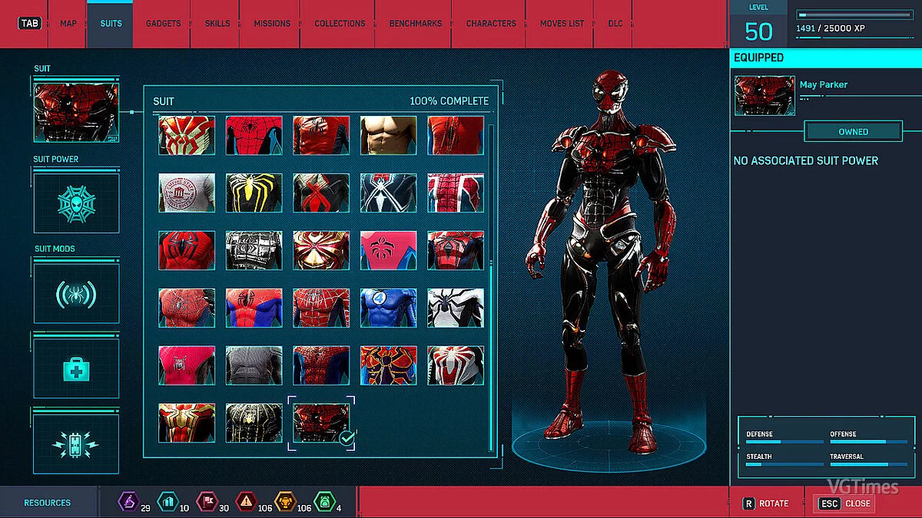922x518 pixels.
Task: Select the Fantastic Four blue suit
Action: click(389, 308)
